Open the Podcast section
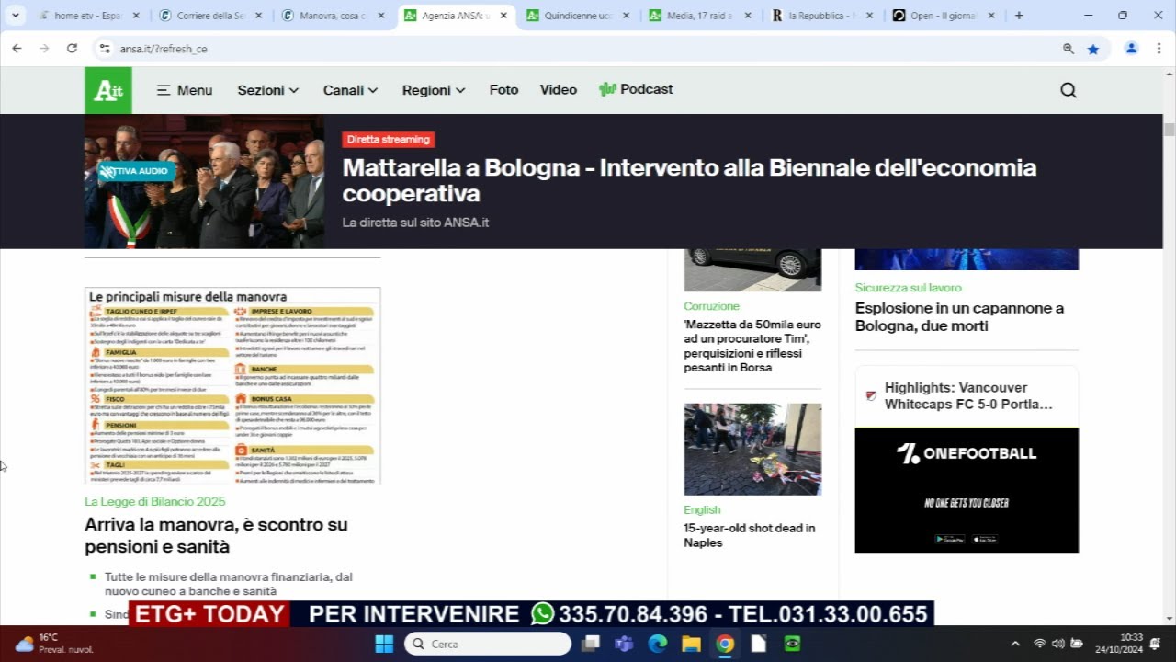1176x662 pixels. point(636,89)
